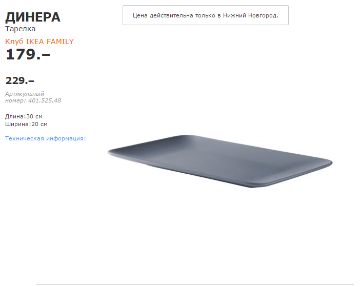Click the Длина:30 см dimension
The image size is (361, 287).
point(24,116)
